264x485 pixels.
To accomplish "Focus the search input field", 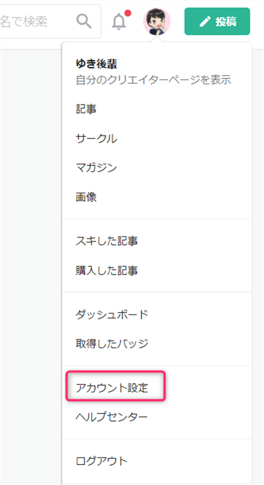I will point(49,21).
